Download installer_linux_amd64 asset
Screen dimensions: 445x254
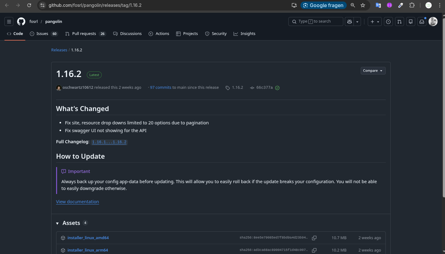(x=88, y=238)
